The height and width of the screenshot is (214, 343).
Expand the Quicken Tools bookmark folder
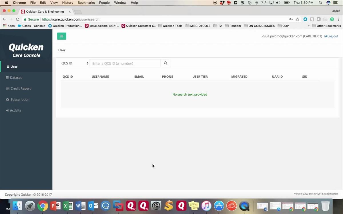click(x=170, y=26)
